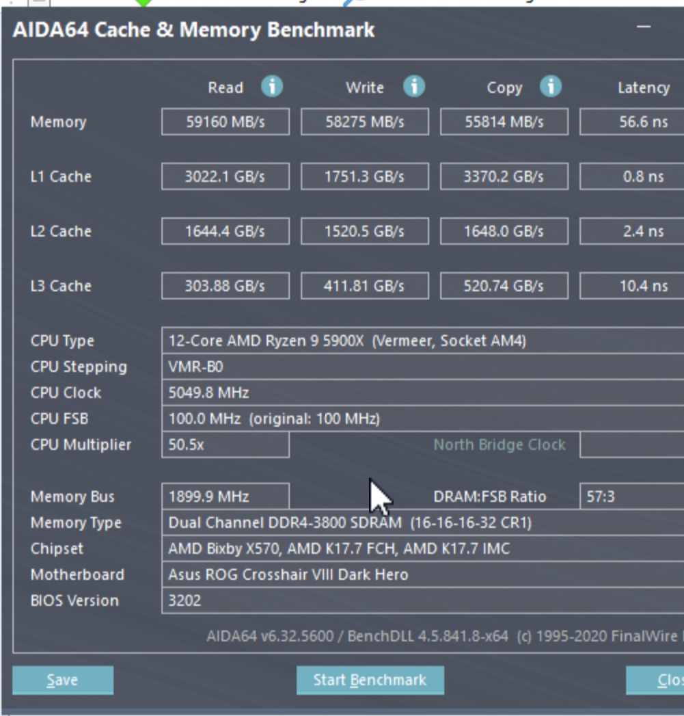This screenshot has height=716, width=684.
Task: Select L3 Cache latency value 10.4 ns
Action: tap(632, 286)
